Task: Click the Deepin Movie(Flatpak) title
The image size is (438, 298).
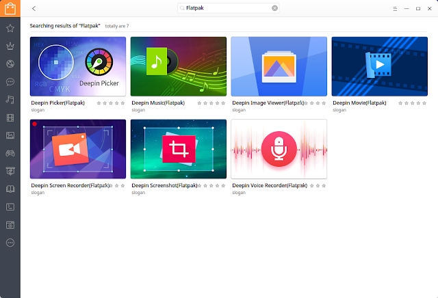Action: tap(359, 103)
